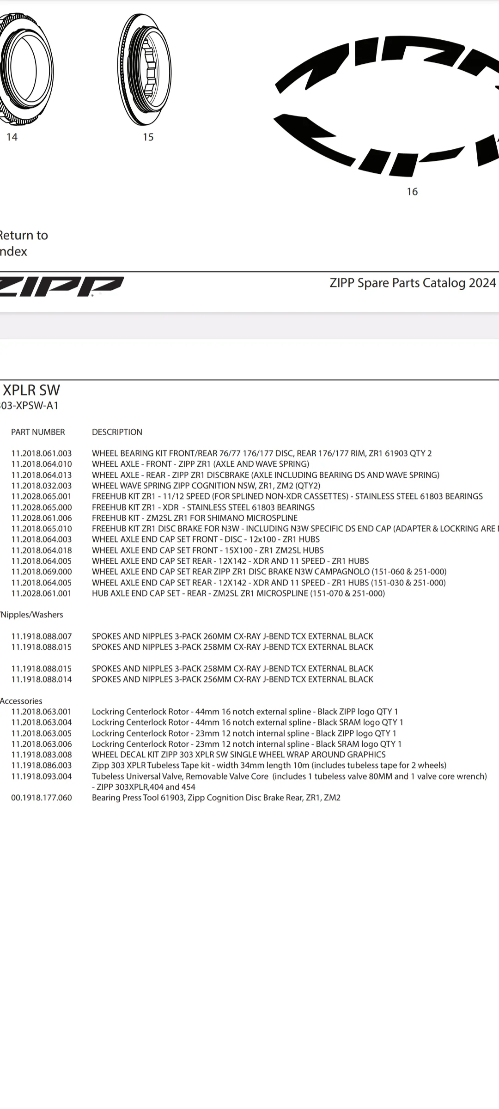The height and width of the screenshot is (1109, 499).
Task: Click 'Bearing Press Tool 61903' description
Action: 216,798
